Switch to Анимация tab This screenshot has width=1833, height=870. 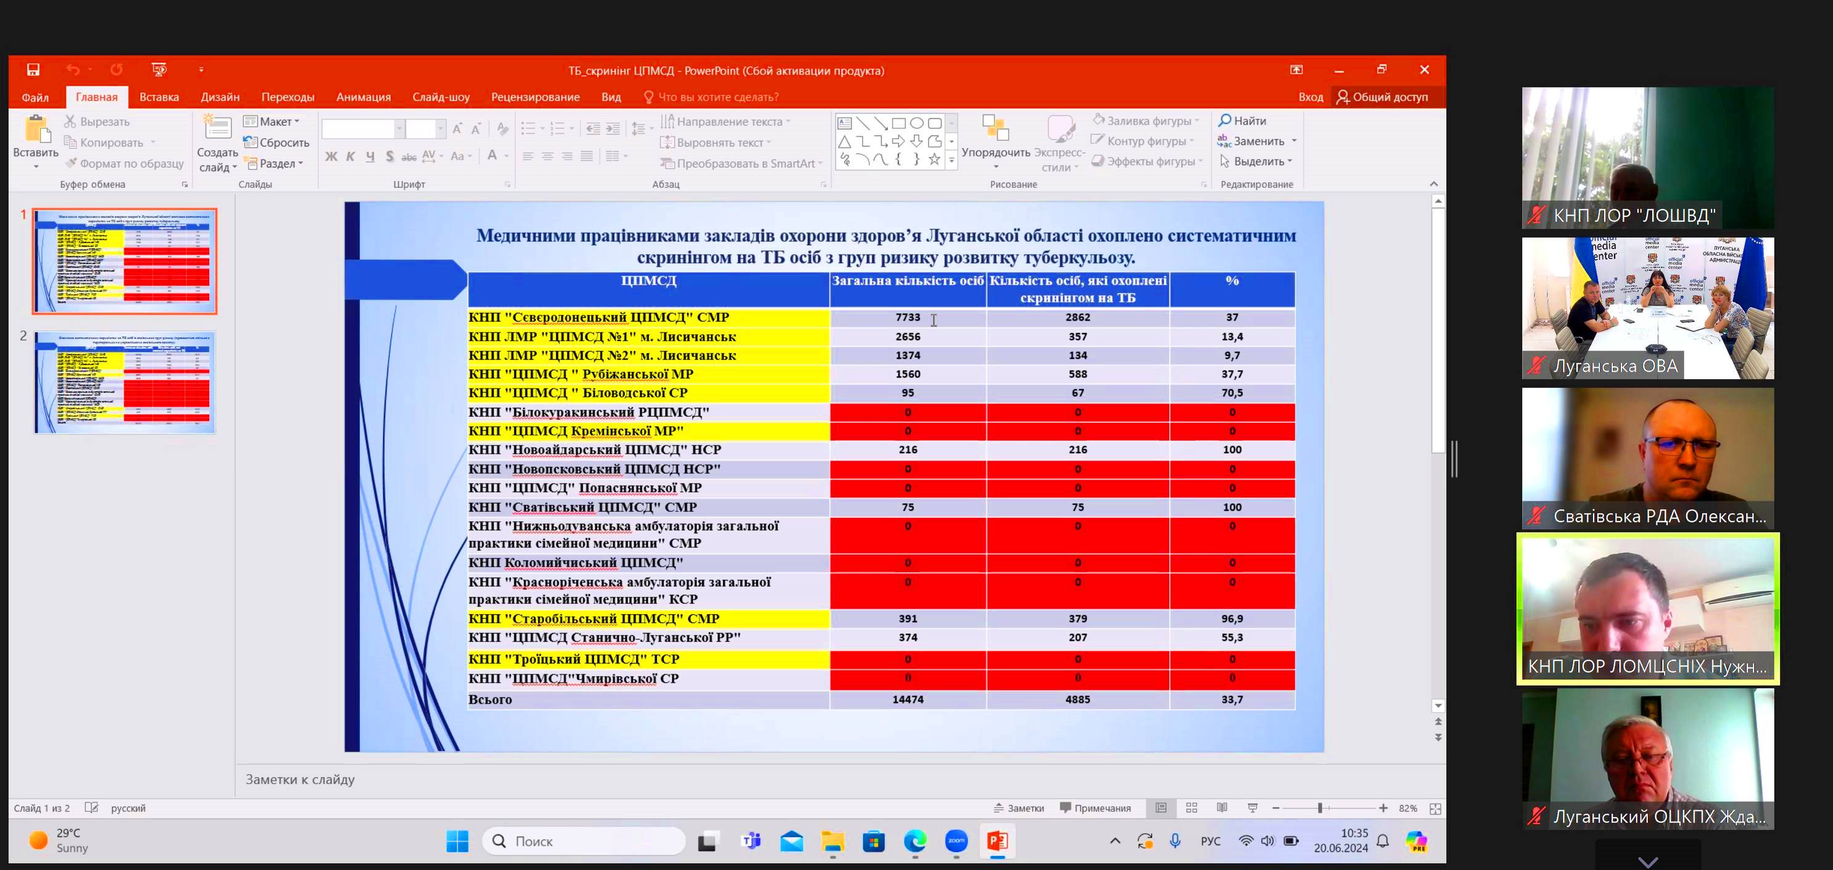coord(363,97)
